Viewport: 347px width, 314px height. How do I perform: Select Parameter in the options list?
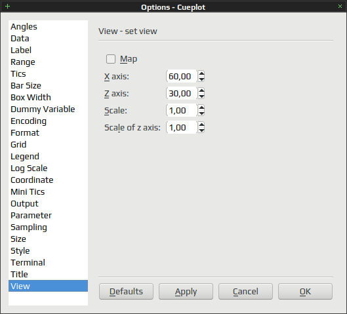[48, 215]
